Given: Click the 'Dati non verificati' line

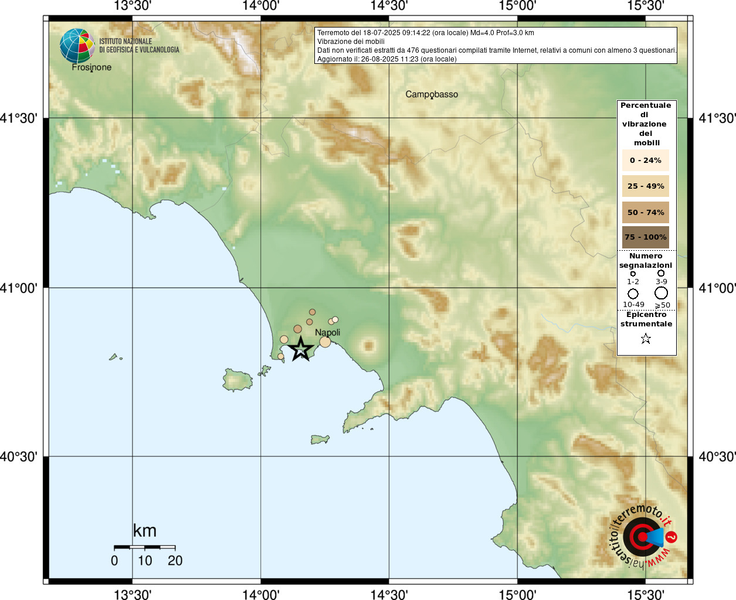Looking at the screenshot, I should click(497, 50).
